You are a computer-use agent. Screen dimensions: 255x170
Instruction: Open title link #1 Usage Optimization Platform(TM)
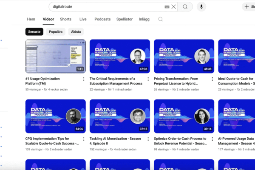(x=42, y=81)
